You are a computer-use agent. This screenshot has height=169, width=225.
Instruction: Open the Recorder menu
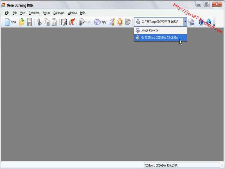coord(34,13)
